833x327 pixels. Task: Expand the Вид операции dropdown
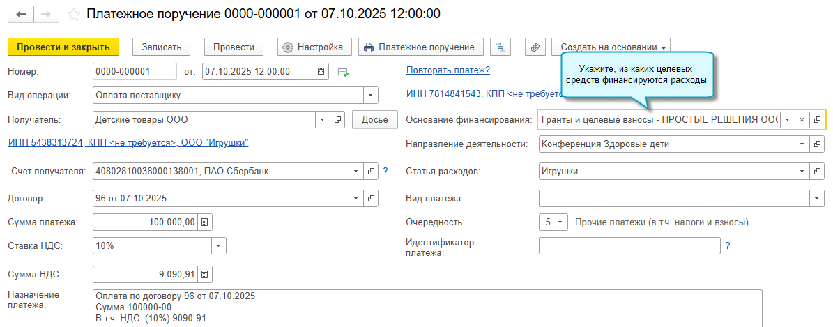point(371,96)
